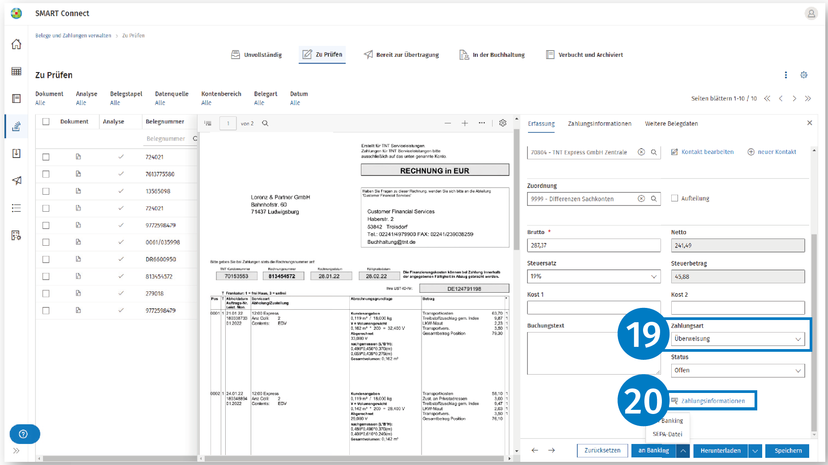The height and width of the screenshot is (465, 828).
Task: Open the Steuersatz 19% dropdown
Action: [594, 277]
